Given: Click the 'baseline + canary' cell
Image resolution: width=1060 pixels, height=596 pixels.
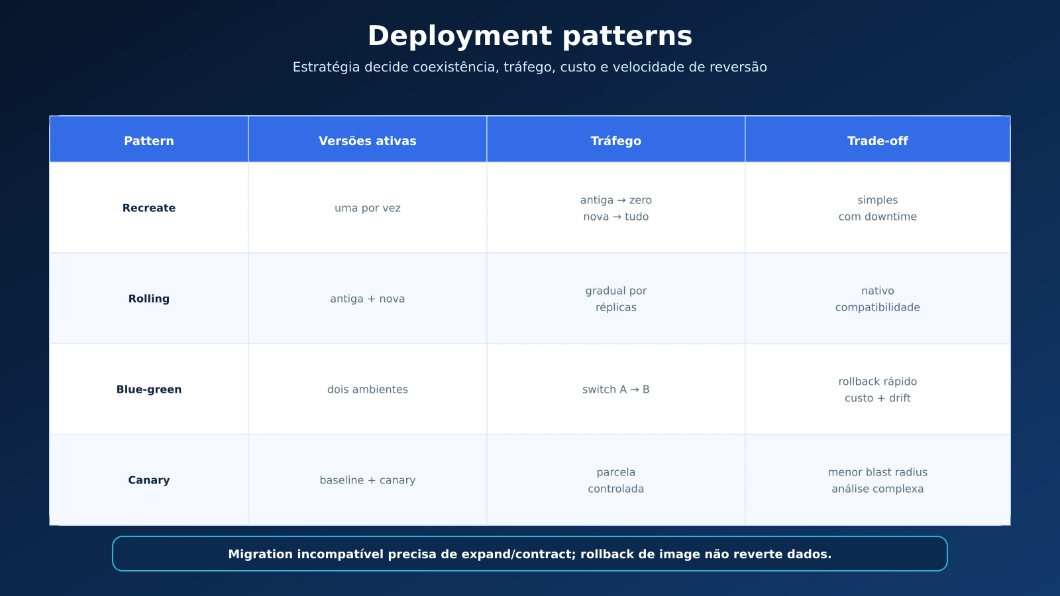Looking at the screenshot, I should click(368, 480).
